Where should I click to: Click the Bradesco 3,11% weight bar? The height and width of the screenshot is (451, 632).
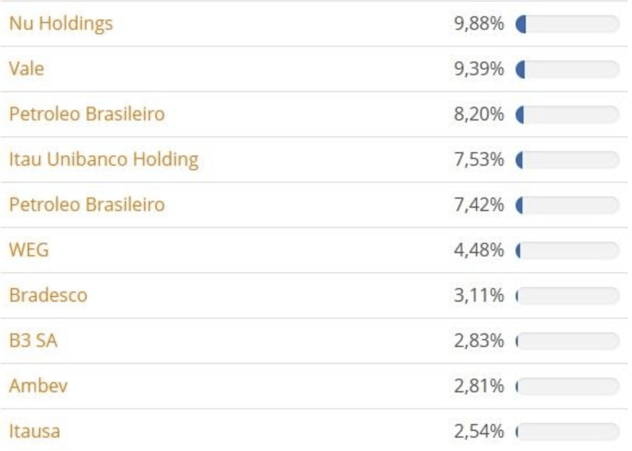point(567,295)
